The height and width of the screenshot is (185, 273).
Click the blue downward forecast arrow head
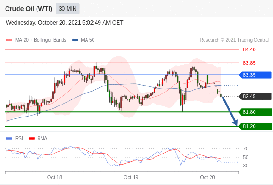point(236,123)
